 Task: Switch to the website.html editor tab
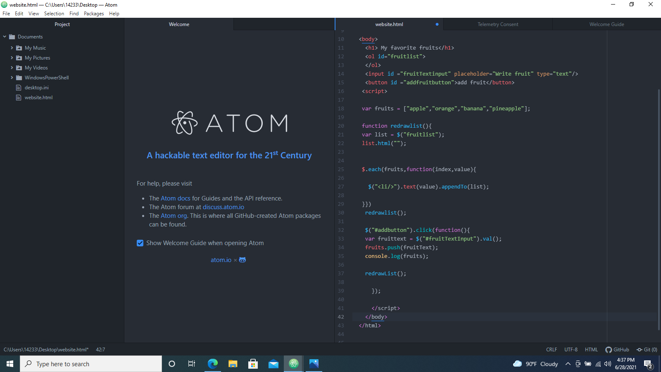389,24
